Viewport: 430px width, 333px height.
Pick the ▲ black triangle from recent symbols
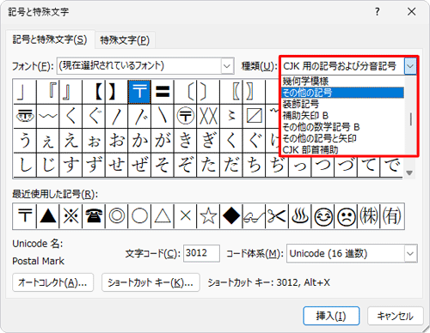coord(48,216)
